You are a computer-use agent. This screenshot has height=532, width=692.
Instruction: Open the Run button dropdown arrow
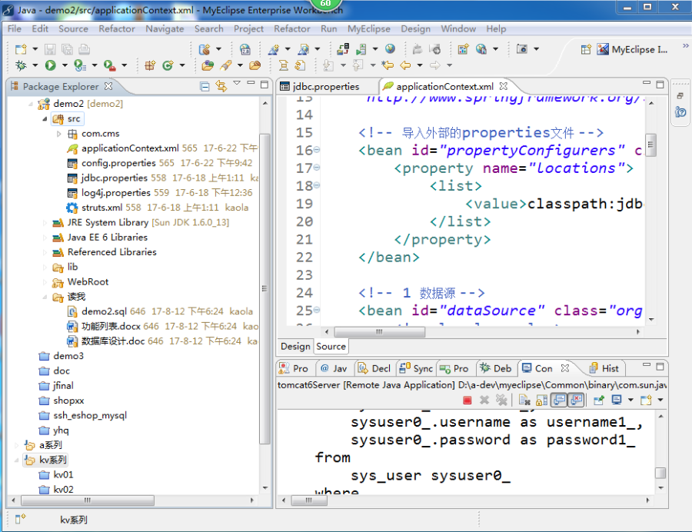pyautogui.click(x=65, y=65)
